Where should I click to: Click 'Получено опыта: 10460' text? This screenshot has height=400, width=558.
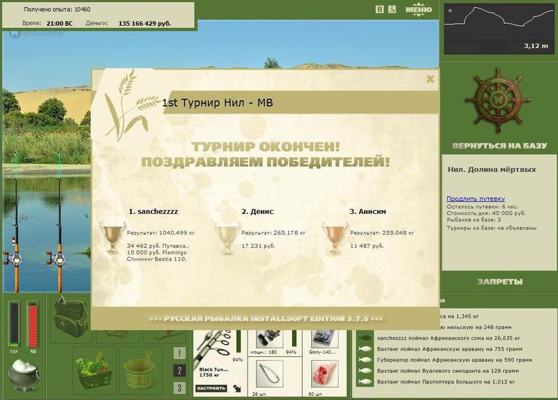(x=57, y=10)
